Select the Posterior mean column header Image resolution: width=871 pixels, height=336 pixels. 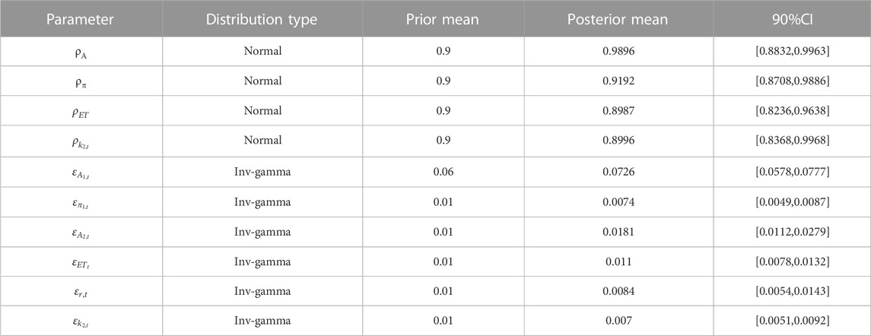[618, 19]
